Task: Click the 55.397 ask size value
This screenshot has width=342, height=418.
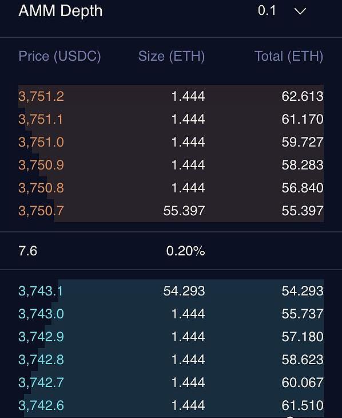Action: [x=184, y=211]
